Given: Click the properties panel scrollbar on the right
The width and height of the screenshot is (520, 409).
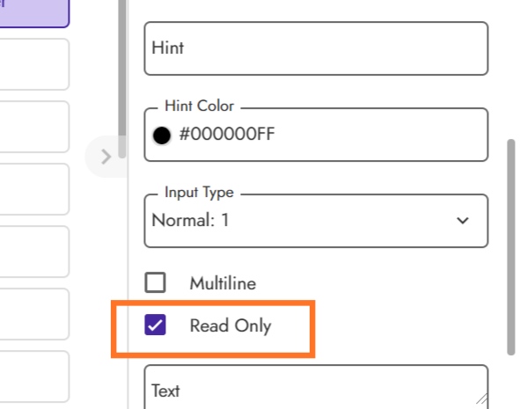Looking at the screenshot, I should click(511, 247).
